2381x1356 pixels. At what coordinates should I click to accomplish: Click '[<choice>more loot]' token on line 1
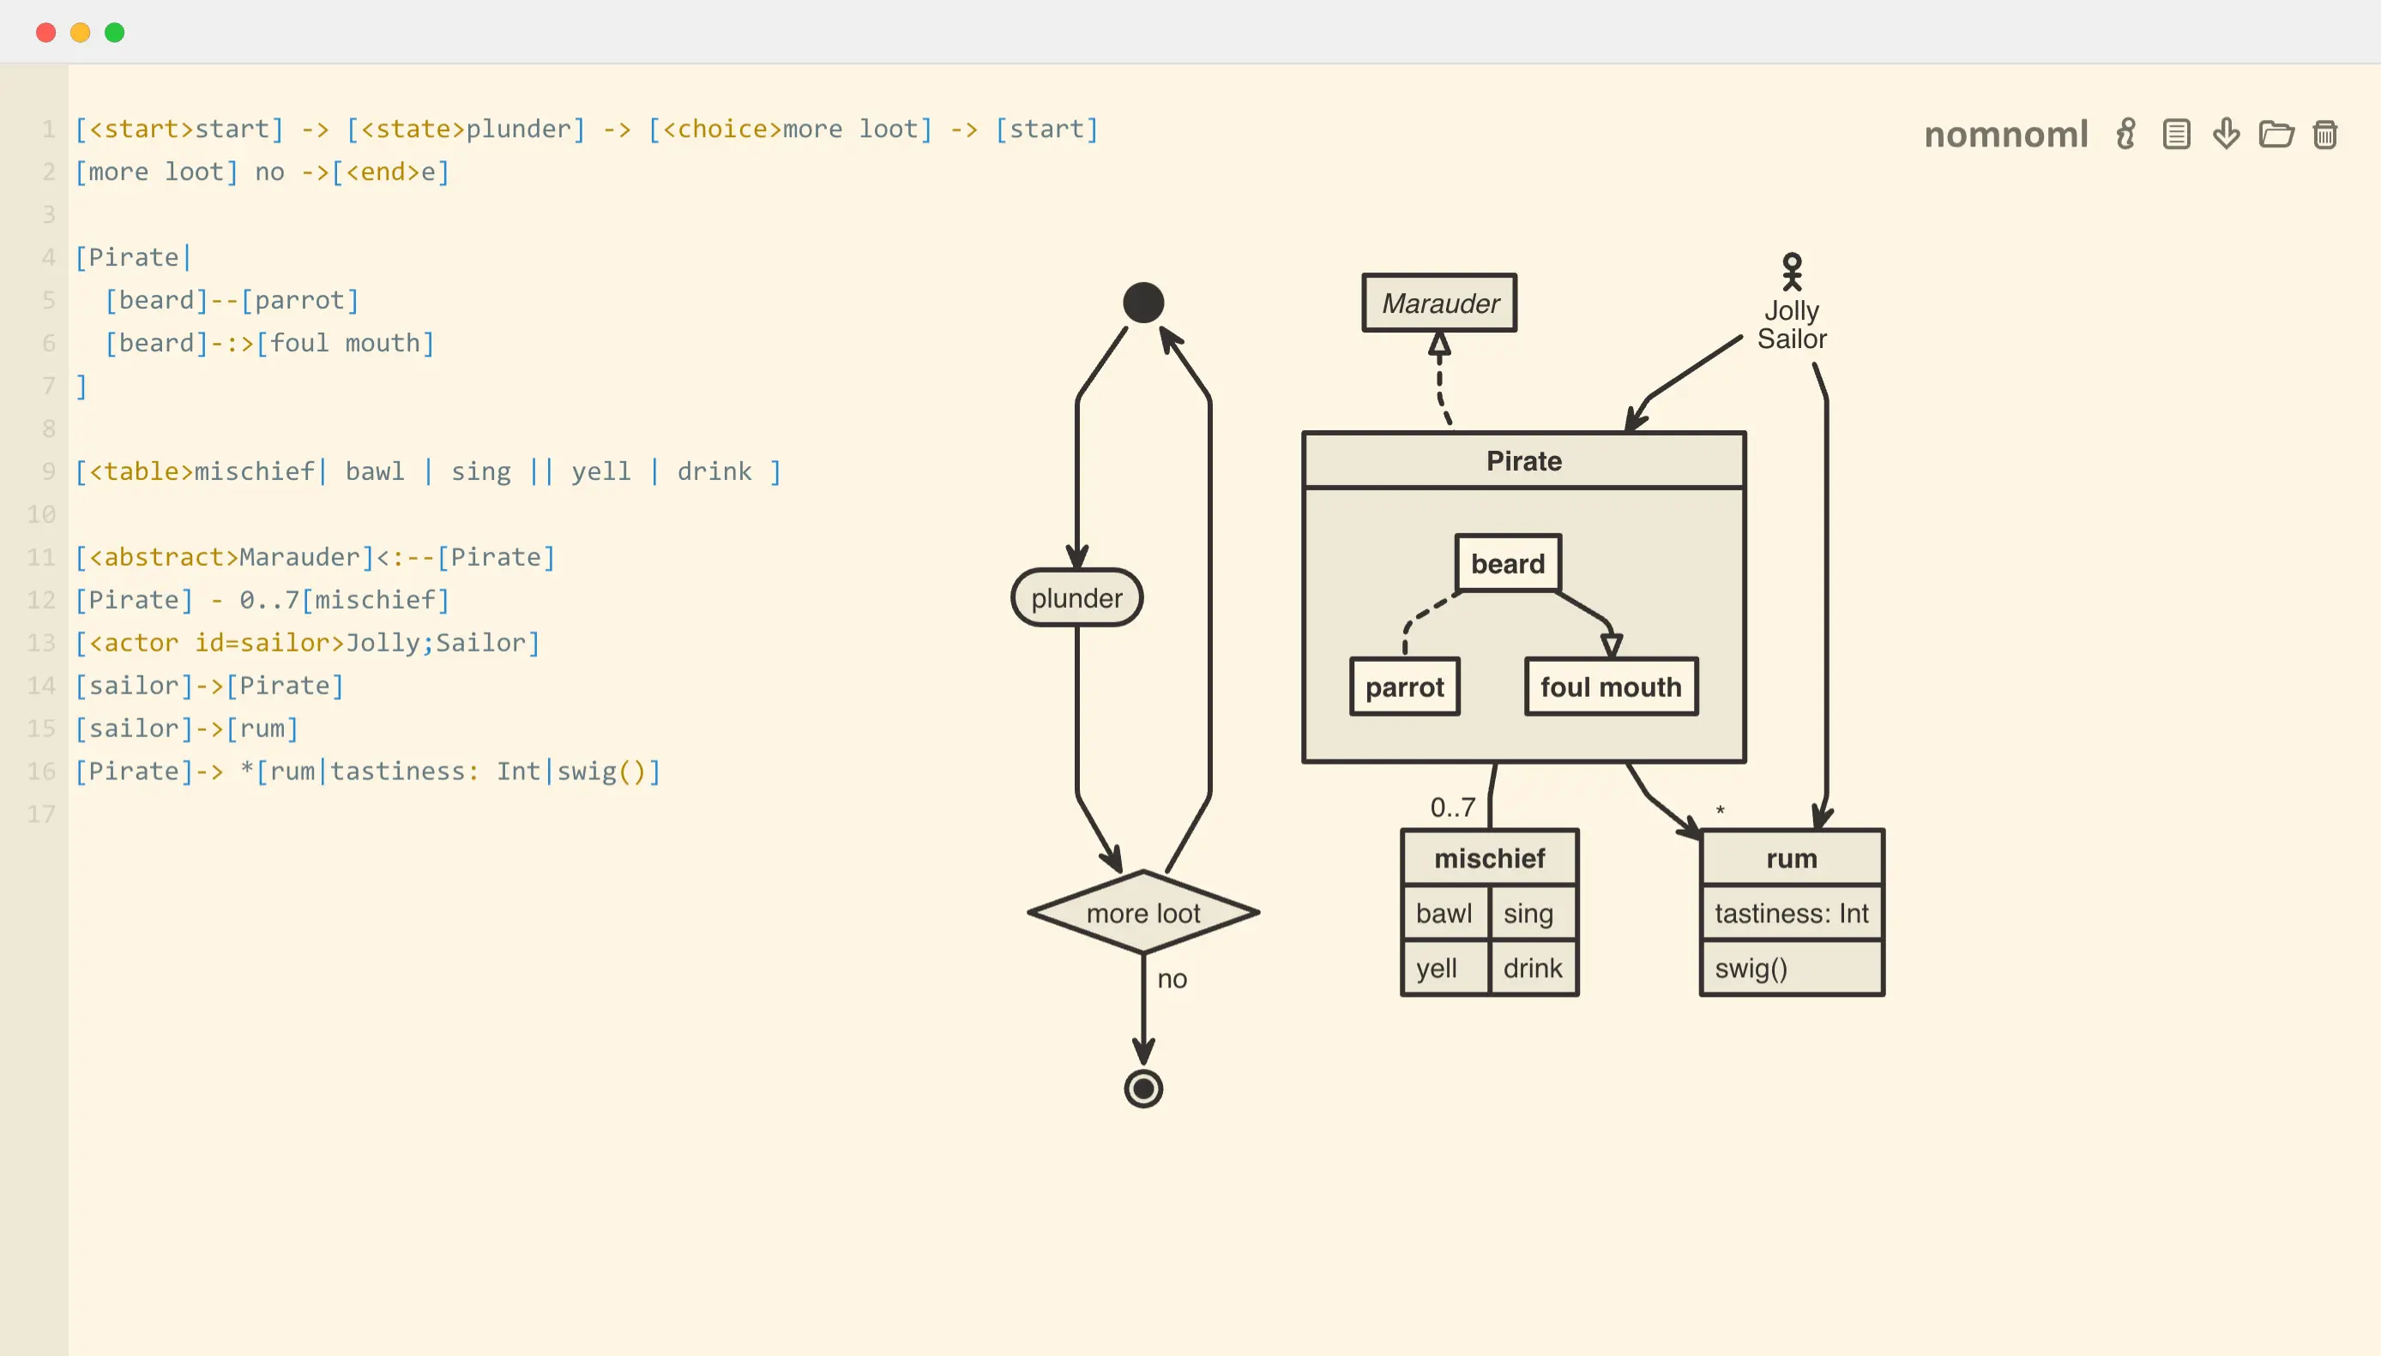(790, 129)
